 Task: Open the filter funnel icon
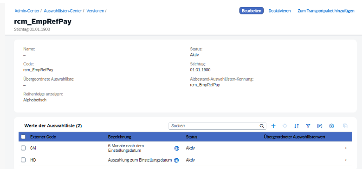pos(308,126)
